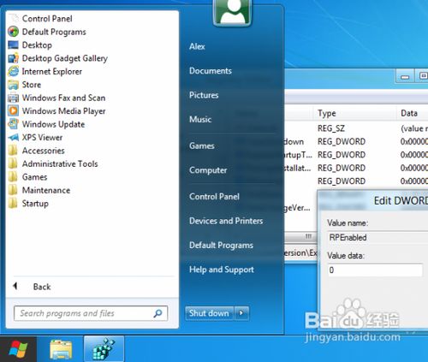Click the Accessories folder icon

click(x=13, y=151)
